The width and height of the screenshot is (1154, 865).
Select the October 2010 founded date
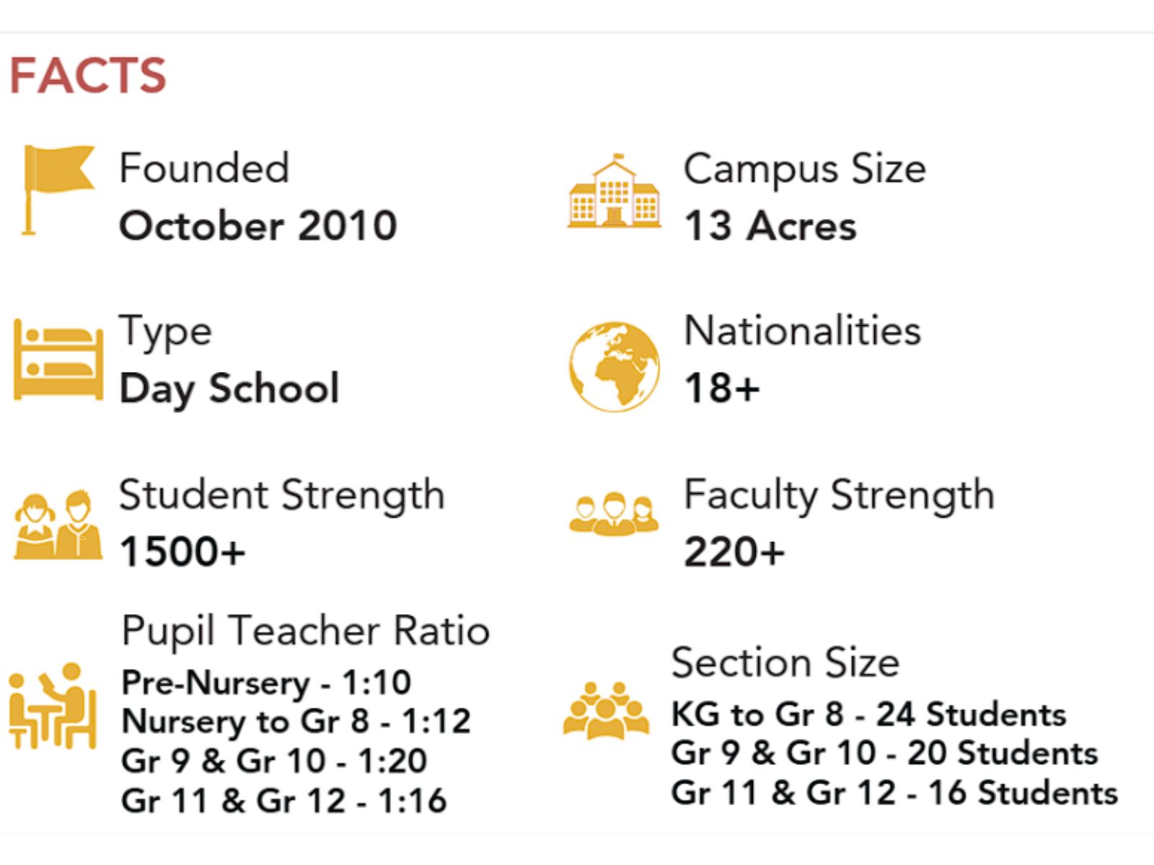[258, 226]
